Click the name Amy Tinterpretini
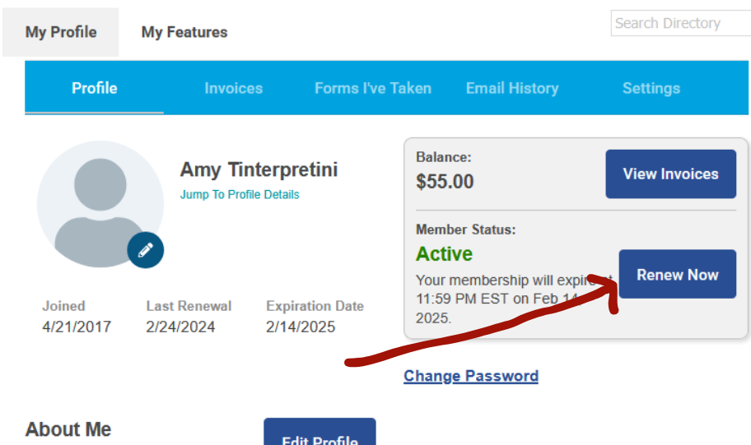Viewport: 751px width, 445px height. click(x=259, y=169)
